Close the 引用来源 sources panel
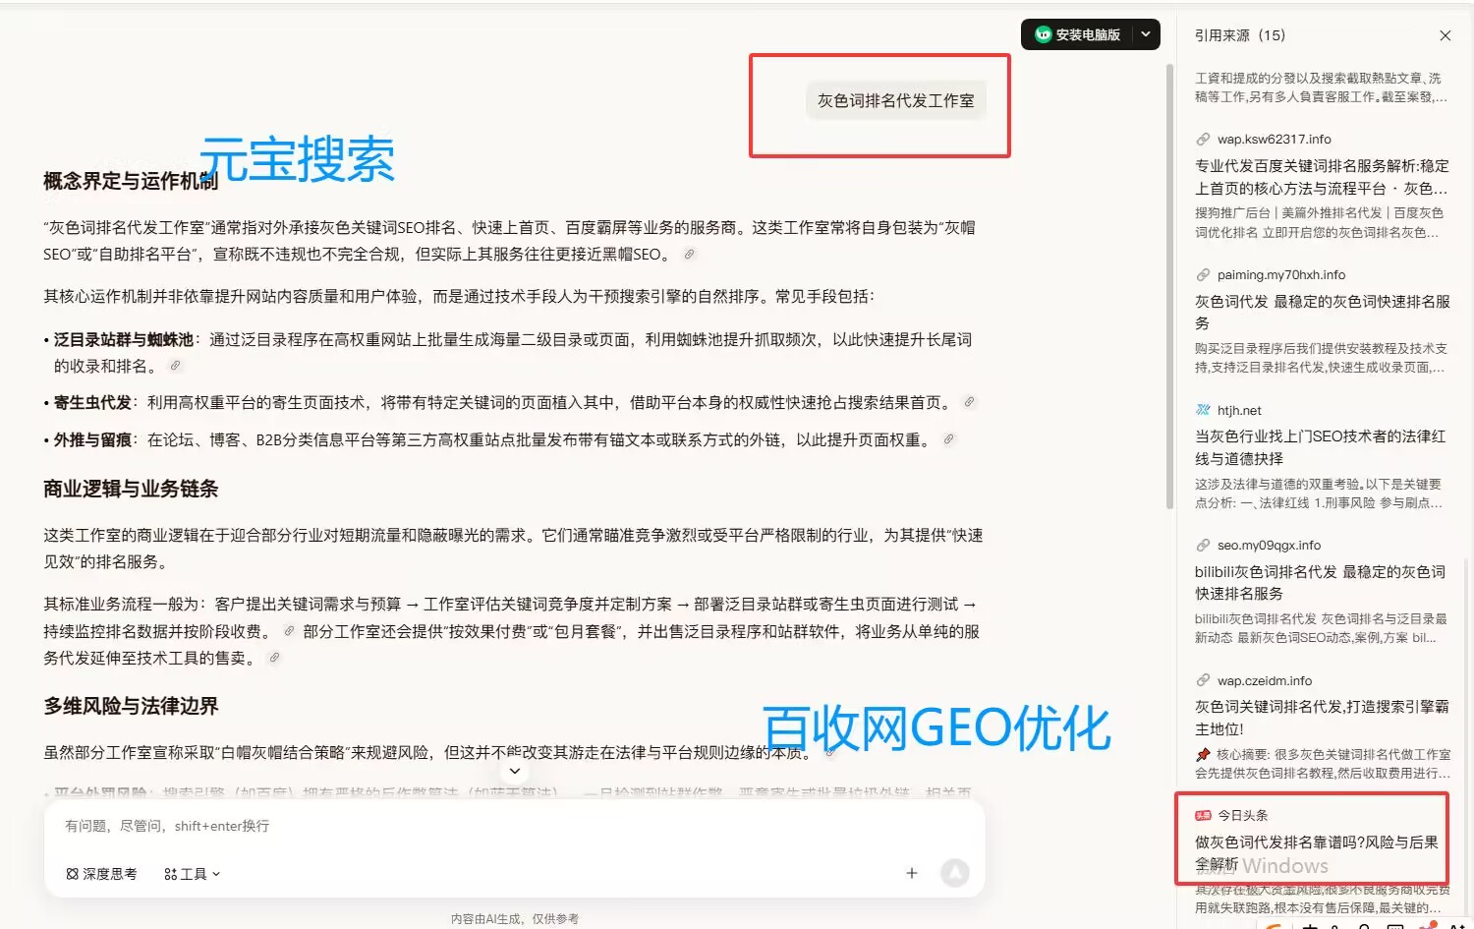The height and width of the screenshot is (929, 1474). point(1445,35)
